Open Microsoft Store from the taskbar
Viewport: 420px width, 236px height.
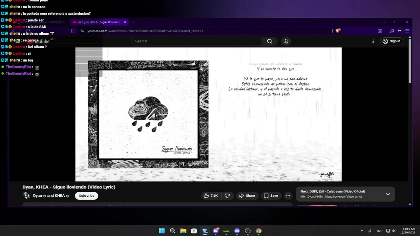tap(194, 231)
